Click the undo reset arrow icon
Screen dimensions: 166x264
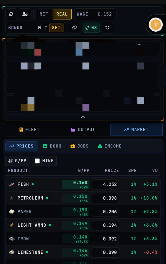[x=107, y=28]
